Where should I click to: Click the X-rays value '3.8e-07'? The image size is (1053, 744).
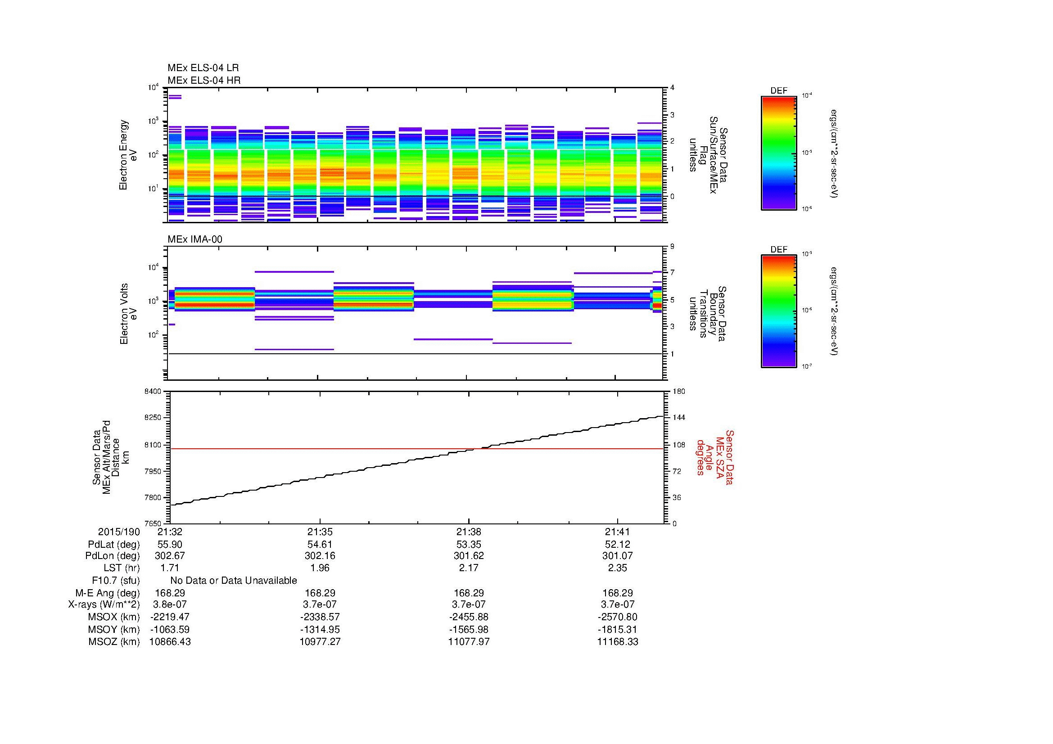(x=170, y=605)
